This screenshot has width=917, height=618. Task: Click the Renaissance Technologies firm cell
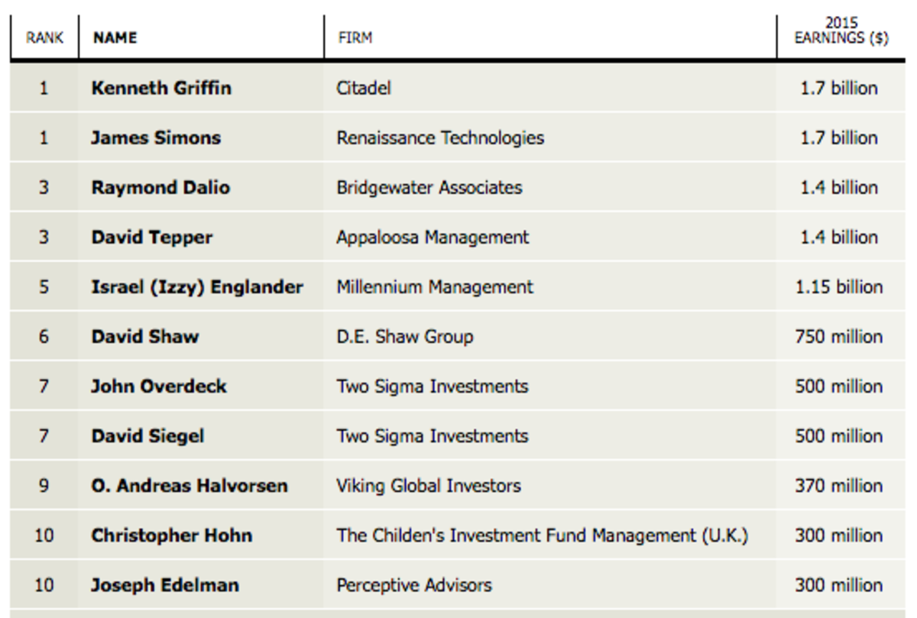click(x=440, y=138)
